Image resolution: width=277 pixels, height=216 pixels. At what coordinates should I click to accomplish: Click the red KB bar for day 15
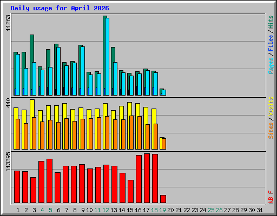tap(130, 192)
